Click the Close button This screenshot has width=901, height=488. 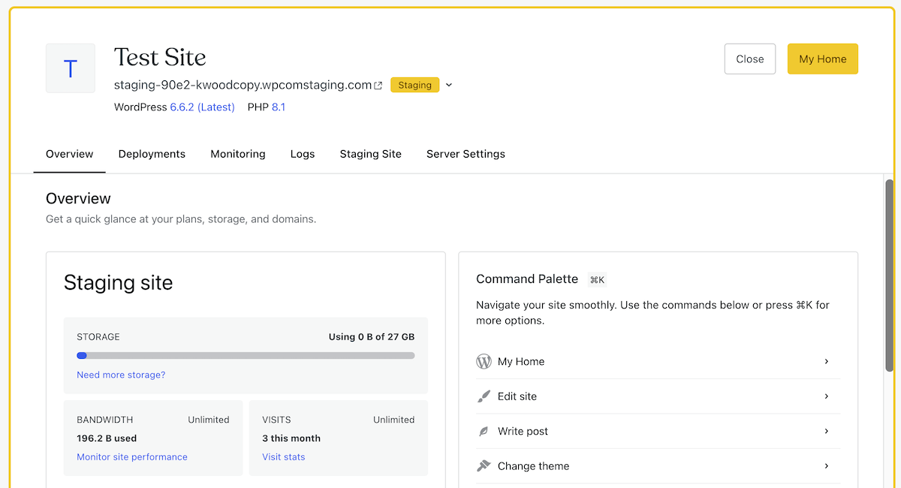click(x=750, y=59)
